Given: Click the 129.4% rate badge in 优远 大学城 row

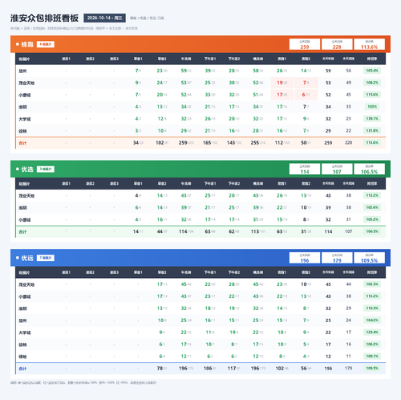Looking at the screenshot, I should [x=372, y=333].
